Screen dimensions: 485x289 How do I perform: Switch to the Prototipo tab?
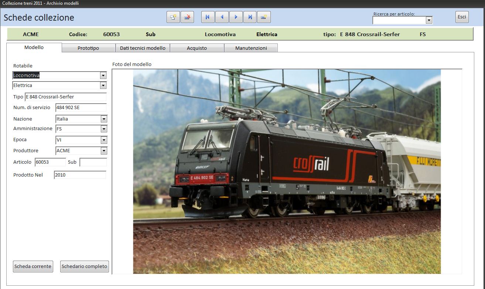[88, 48]
